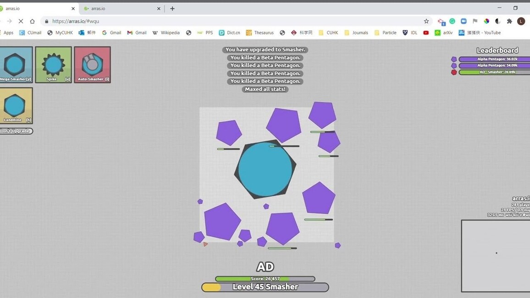Viewport: 530px width, 298px height.
Task: Click the colorful pinwheel extension icon
Action: [x=486, y=21]
